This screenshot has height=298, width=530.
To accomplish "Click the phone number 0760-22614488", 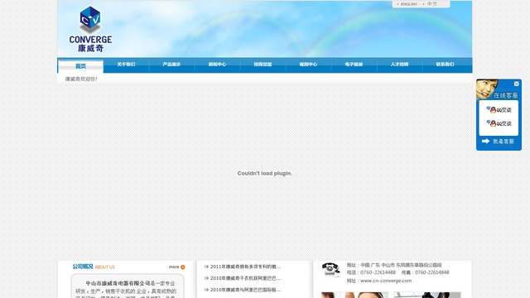I will pyautogui.click(x=378, y=272).
